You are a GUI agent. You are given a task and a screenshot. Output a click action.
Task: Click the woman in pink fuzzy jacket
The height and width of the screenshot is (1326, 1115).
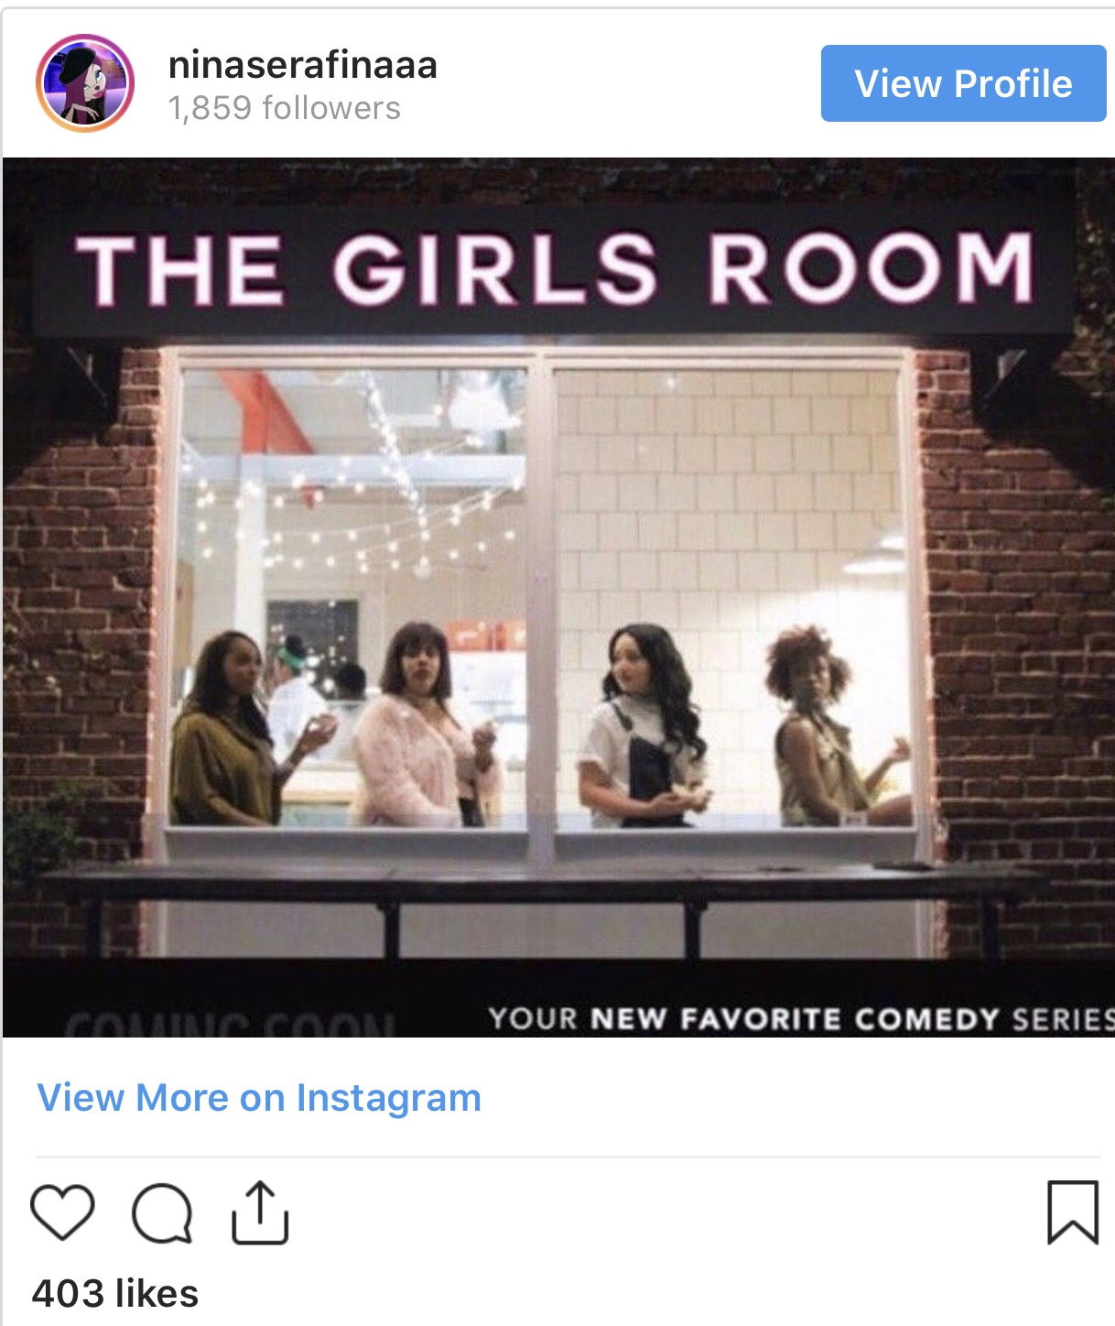[x=423, y=725]
